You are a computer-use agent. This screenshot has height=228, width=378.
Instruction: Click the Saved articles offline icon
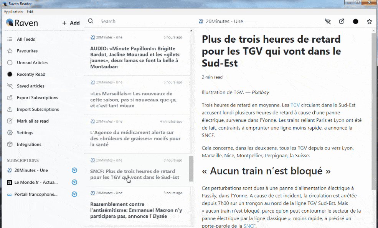point(10,86)
